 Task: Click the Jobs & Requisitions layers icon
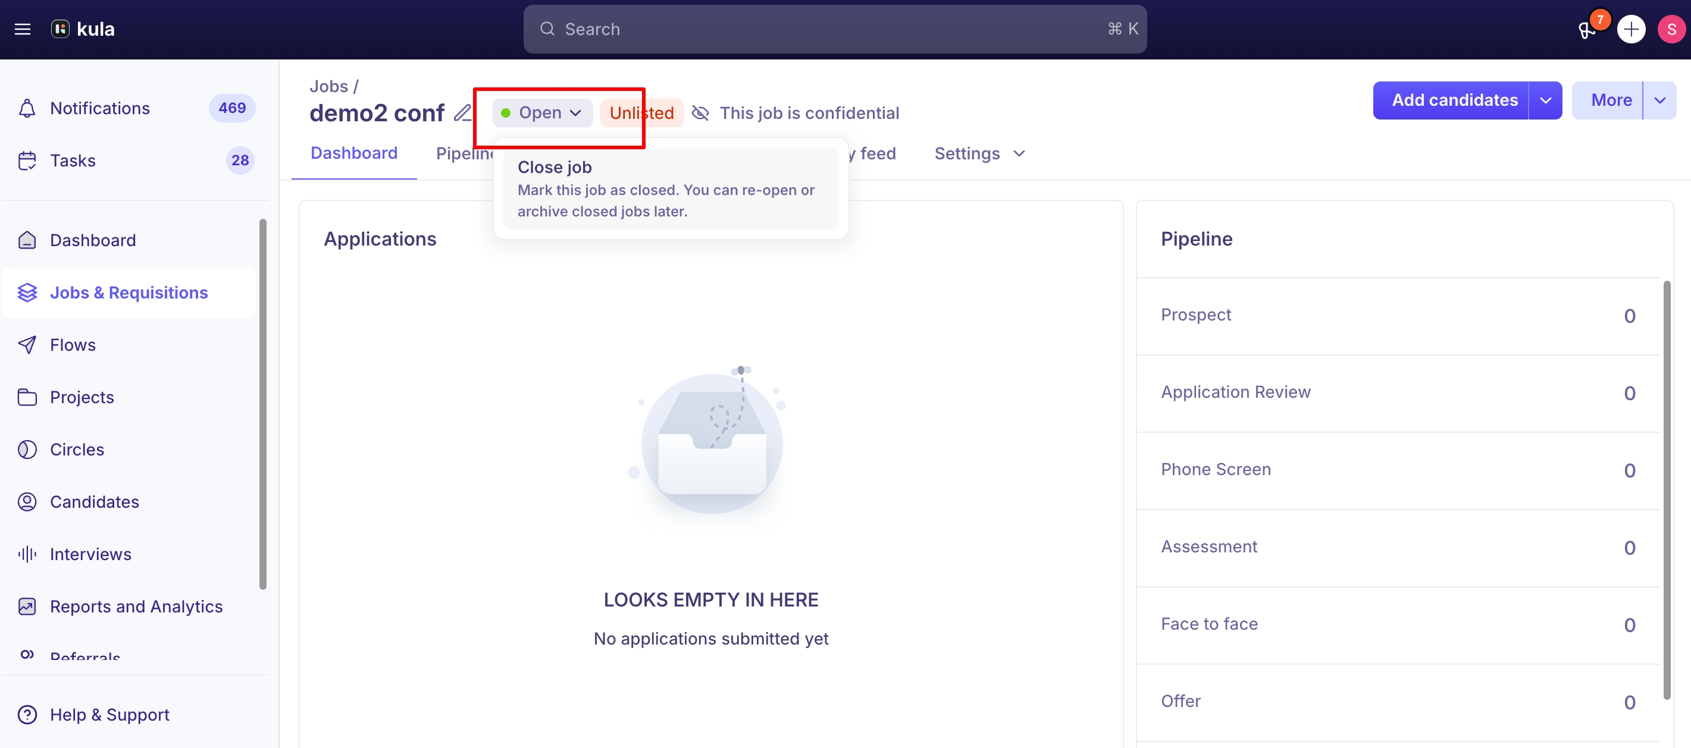[x=27, y=293]
